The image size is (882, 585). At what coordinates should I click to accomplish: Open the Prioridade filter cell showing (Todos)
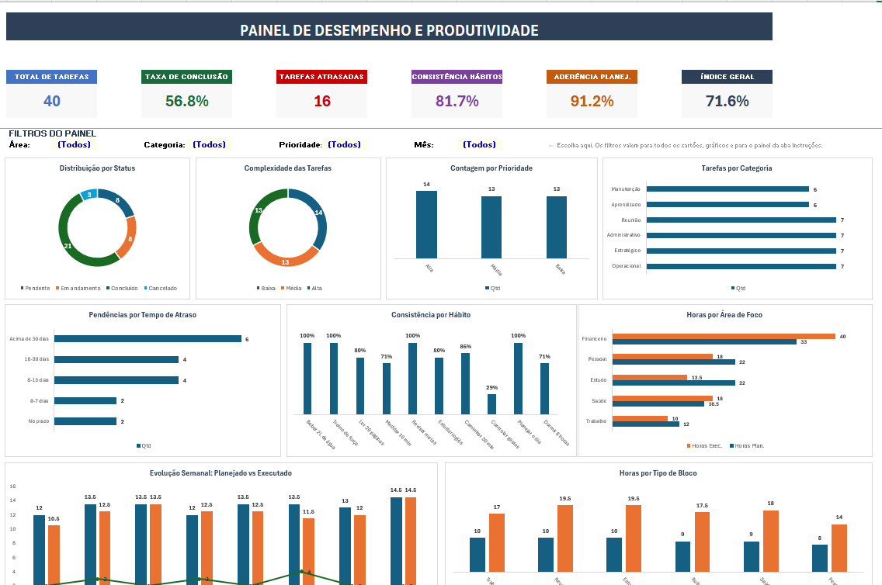[344, 144]
